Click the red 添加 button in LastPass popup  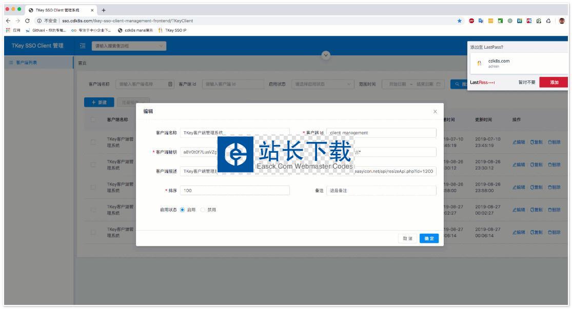click(554, 83)
